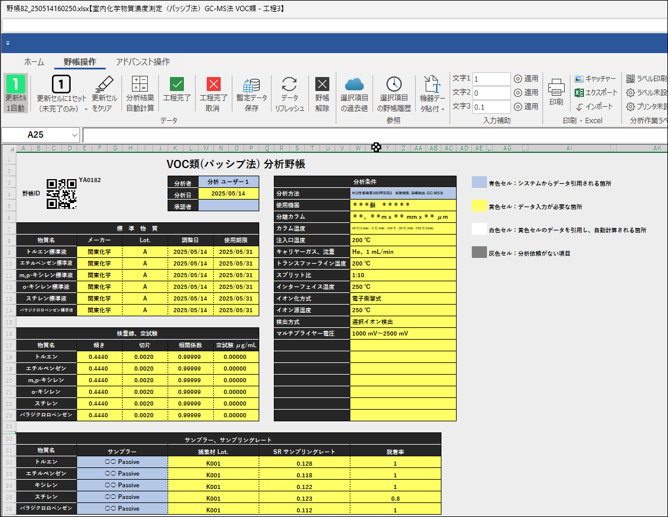Select キシレン 捕集材 Lot. cell K001
This screenshot has width=668, height=517.
pos(214,486)
